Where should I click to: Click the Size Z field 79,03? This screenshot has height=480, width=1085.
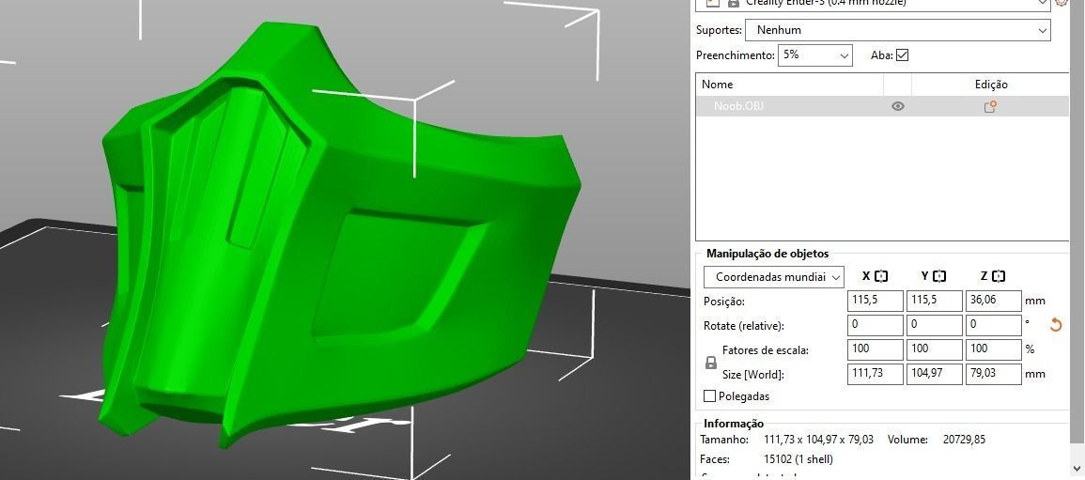[994, 374]
